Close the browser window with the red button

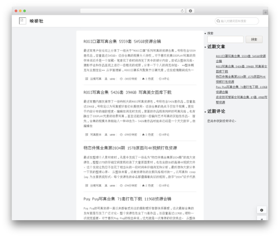16,11
